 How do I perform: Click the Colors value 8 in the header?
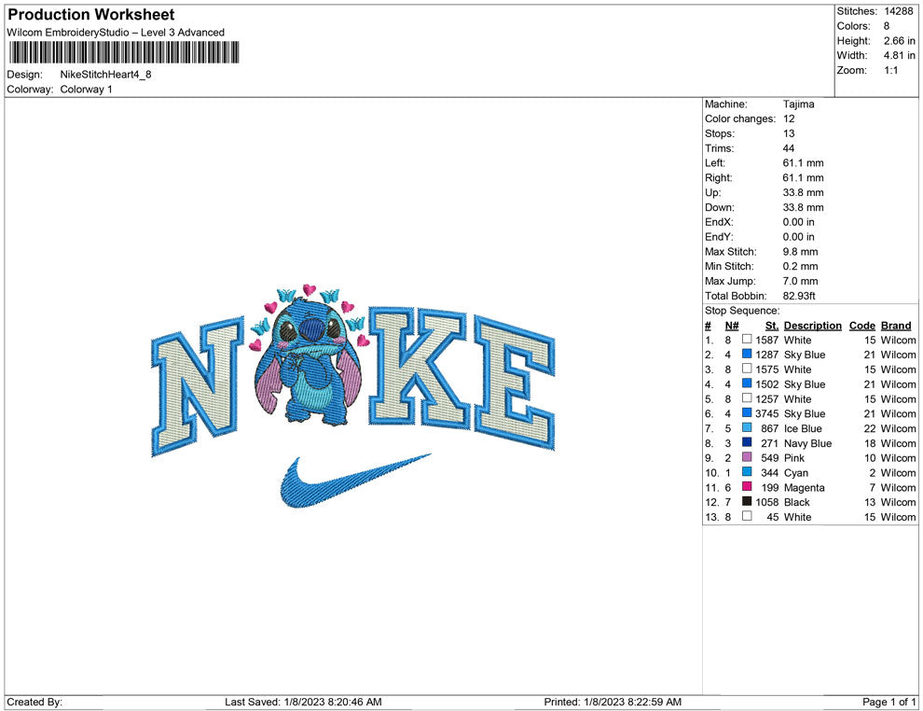click(887, 26)
